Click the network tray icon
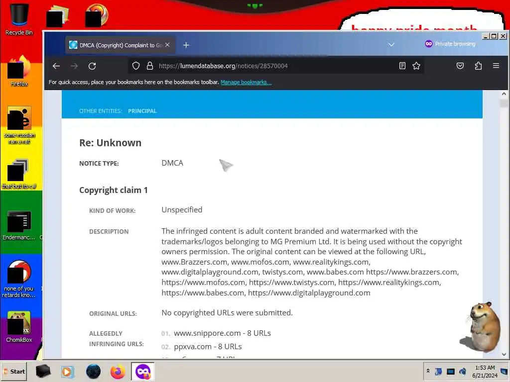Screen dimensions: 510x382 pos(450,371)
